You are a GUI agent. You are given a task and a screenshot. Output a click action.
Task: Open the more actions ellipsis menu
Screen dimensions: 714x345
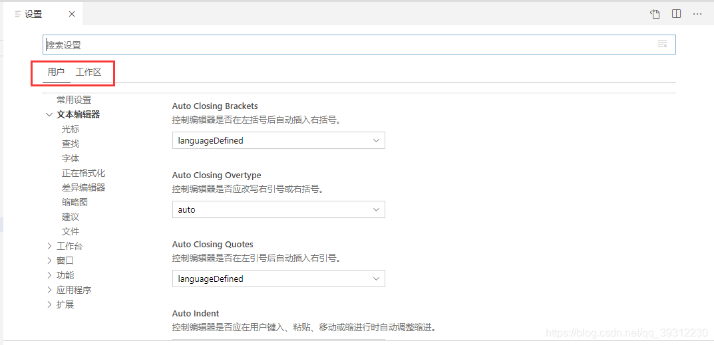(697, 14)
